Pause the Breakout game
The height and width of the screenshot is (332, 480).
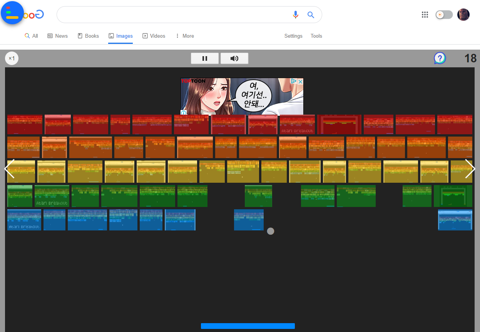point(205,58)
